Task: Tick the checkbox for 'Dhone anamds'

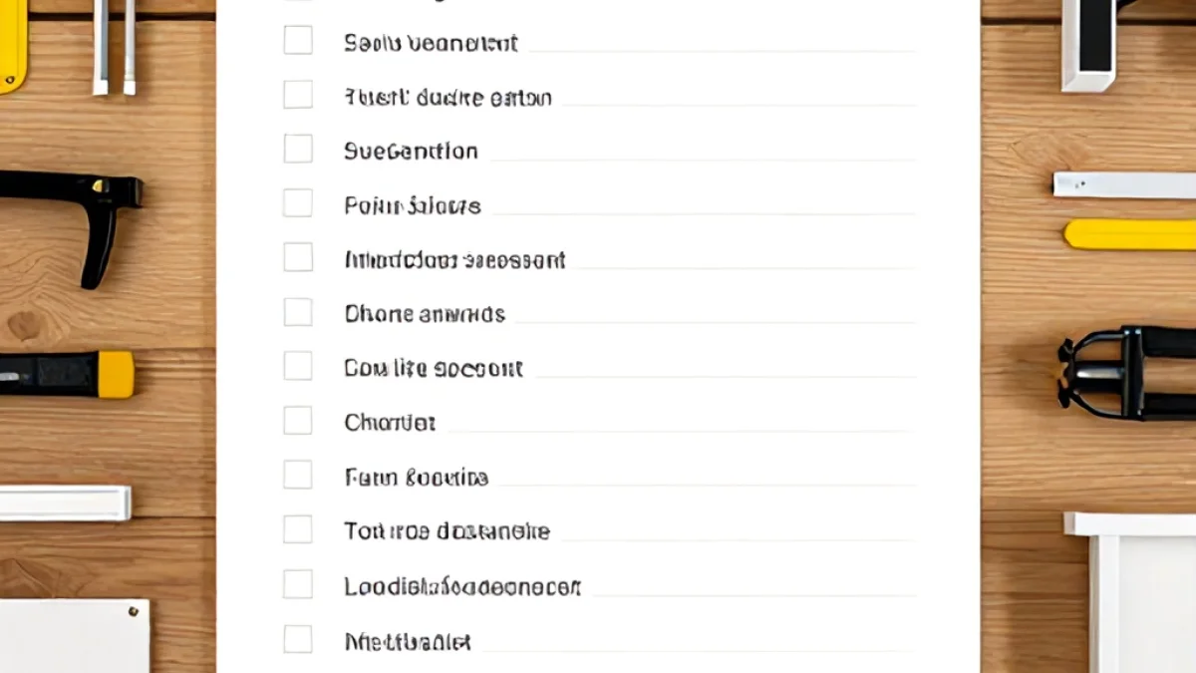Action: 298,311
